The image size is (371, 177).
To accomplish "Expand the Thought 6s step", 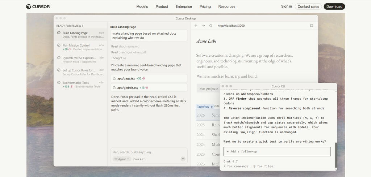I will [x=118, y=58].
